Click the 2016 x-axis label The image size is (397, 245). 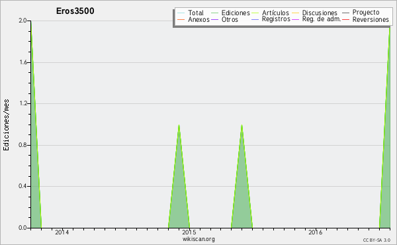pyautogui.click(x=315, y=232)
